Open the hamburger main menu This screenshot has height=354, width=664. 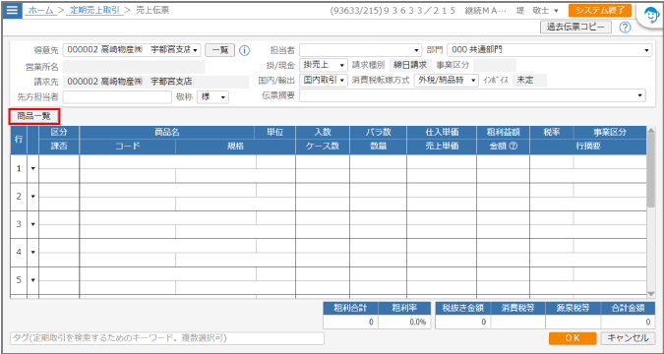[x=12, y=11]
